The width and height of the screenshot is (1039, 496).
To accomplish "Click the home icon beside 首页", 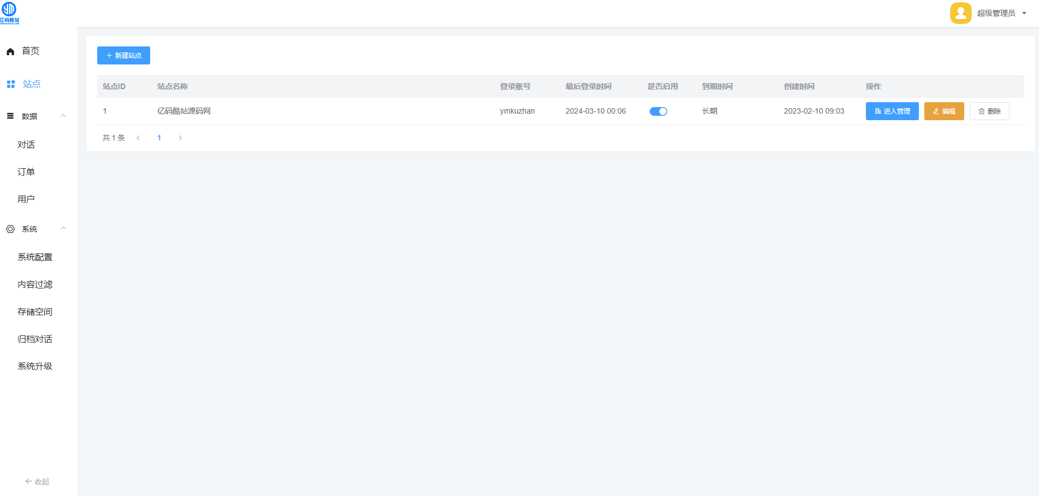I will [x=10, y=51].
